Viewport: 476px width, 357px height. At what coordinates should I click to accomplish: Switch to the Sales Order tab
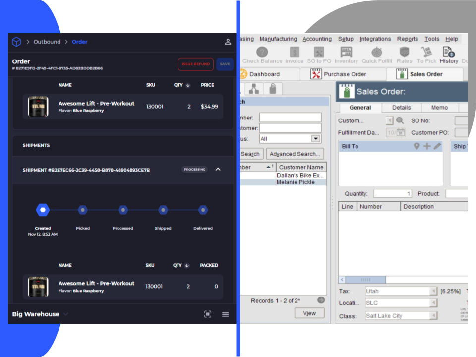424,74
